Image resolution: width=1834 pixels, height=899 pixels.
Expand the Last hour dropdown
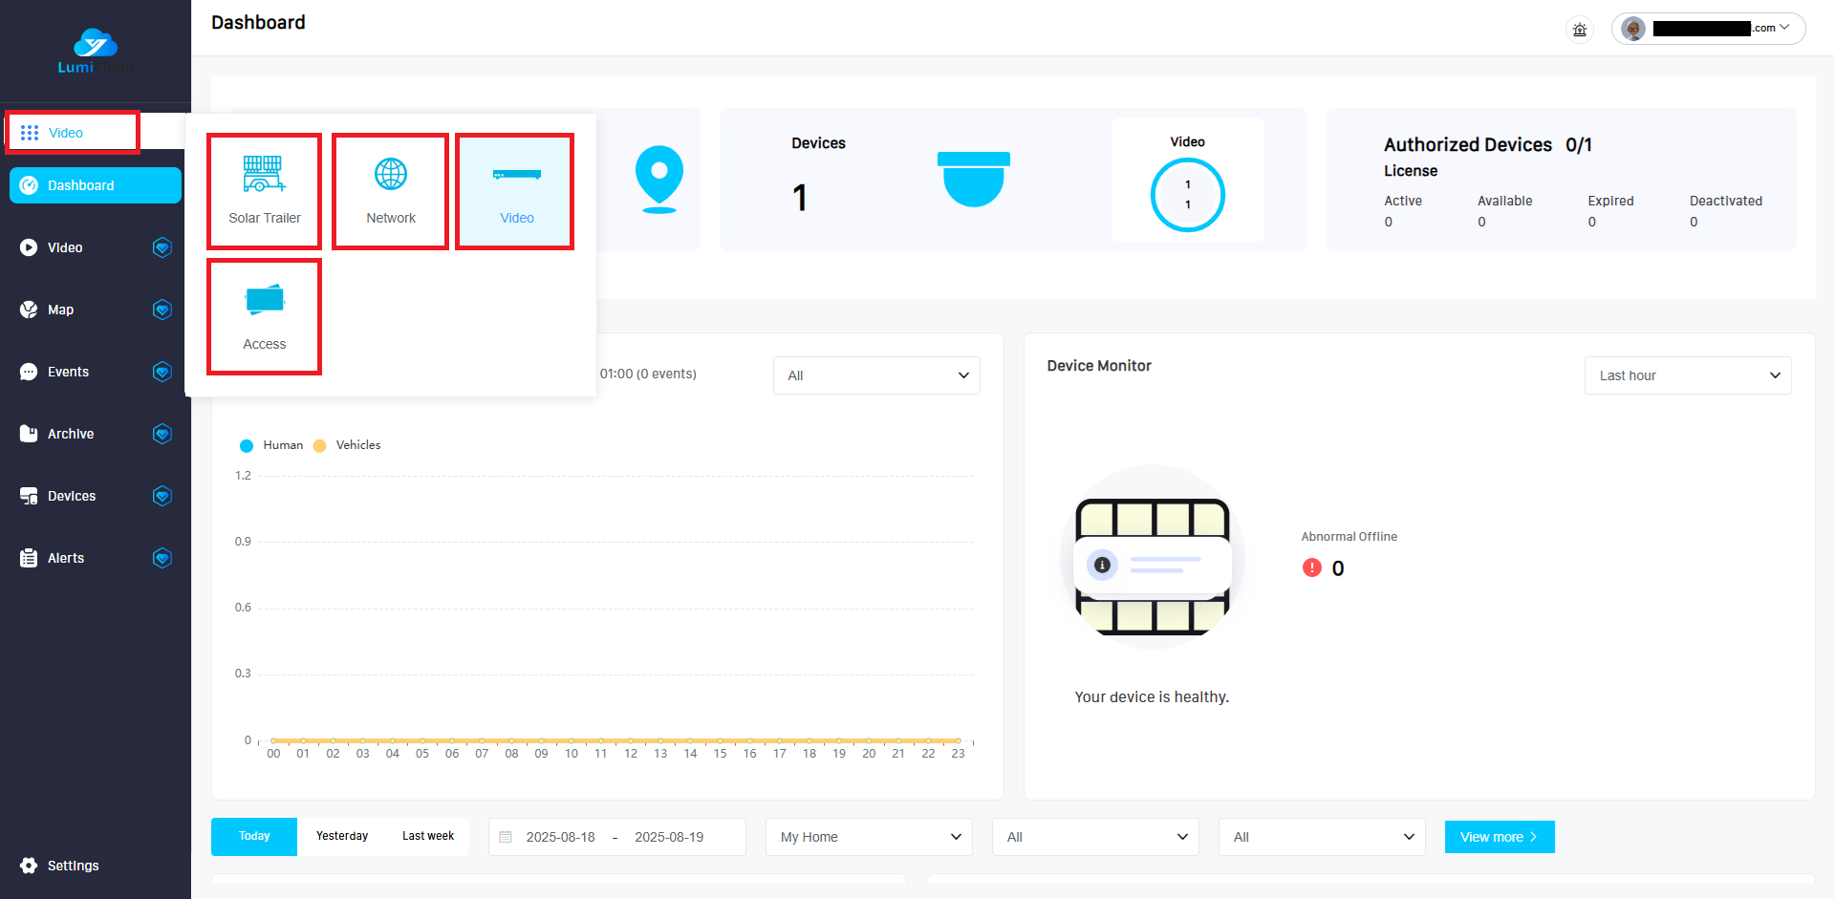coord(1687,375)
